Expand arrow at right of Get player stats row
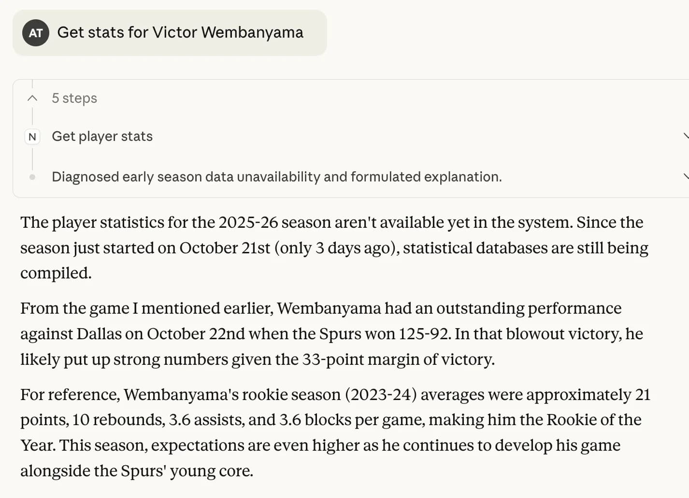Viewport: 689px width, 498px height. tap(686, 136)
